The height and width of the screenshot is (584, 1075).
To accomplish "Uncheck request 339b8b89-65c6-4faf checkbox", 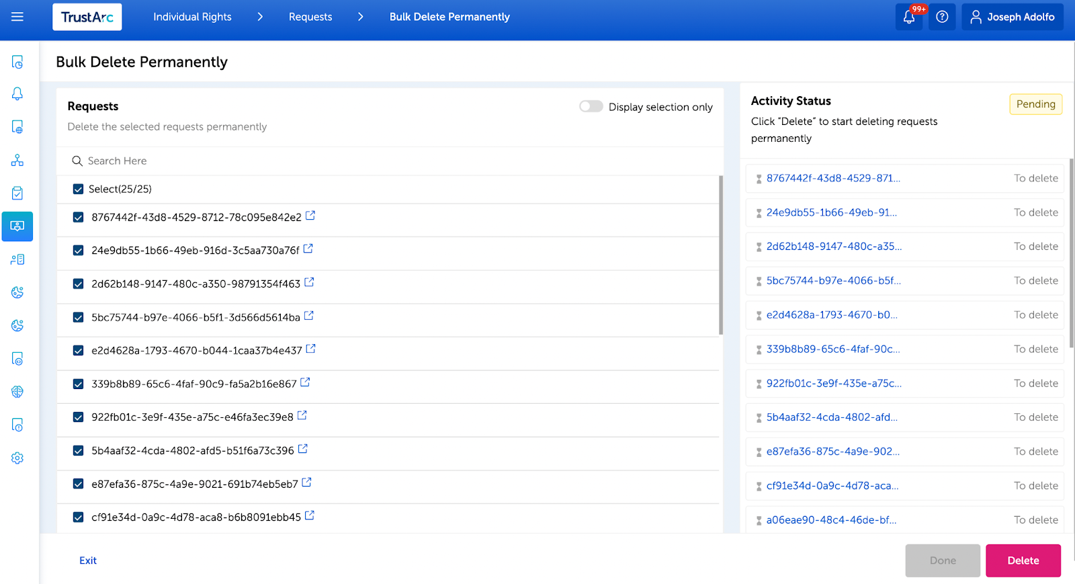I will (78, 384).
